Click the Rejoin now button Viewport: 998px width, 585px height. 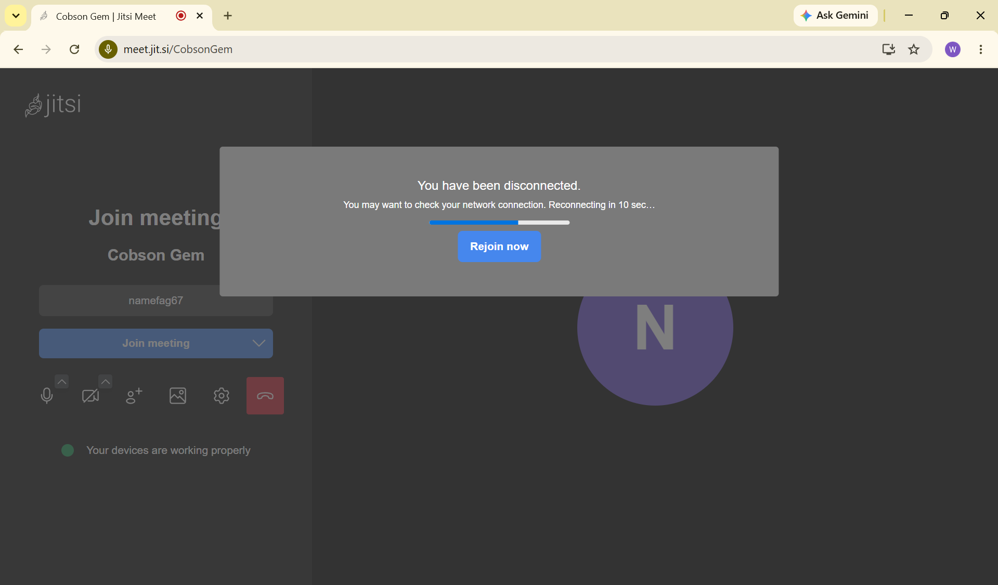[x=499, y=246]
